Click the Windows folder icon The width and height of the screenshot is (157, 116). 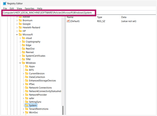click(23, 63)
